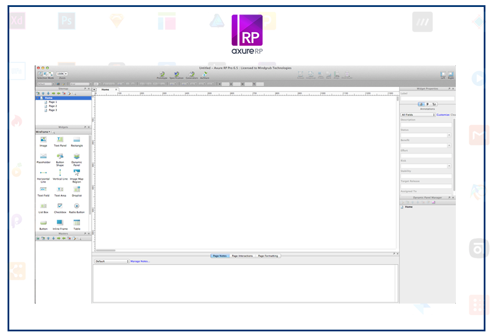Click the page notes text area
The image size is (493, 336).
245,283
